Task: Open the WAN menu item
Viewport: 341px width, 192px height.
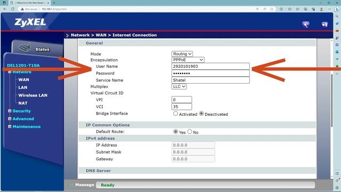Action: 23,79
